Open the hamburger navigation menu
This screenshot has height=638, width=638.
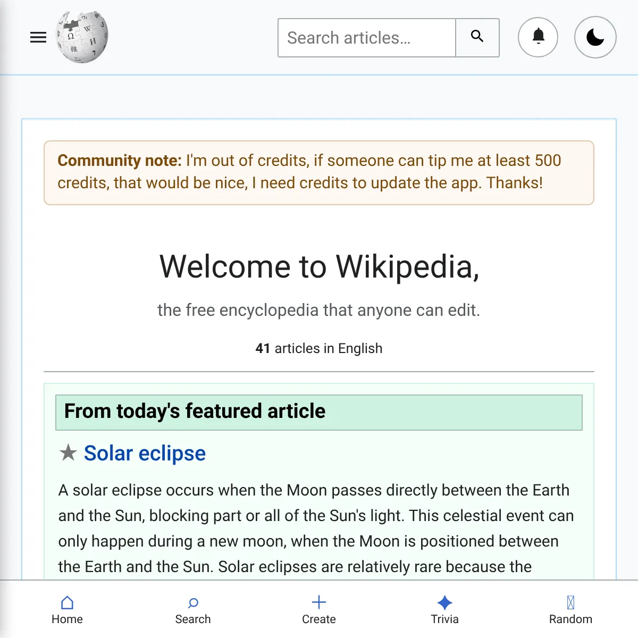pos(38,38)
